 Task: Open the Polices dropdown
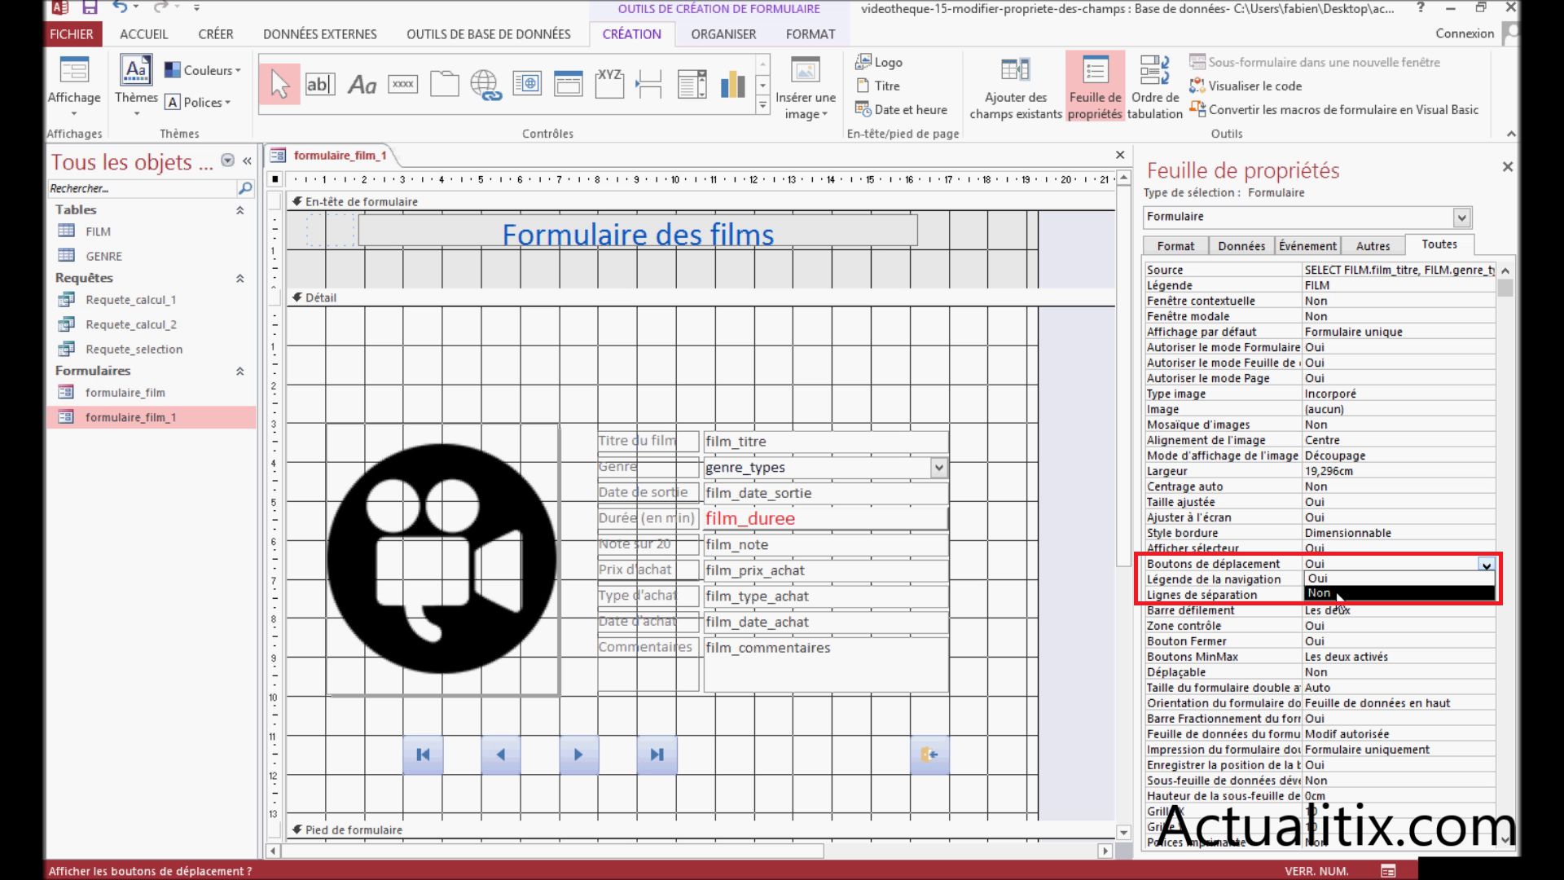198,102
